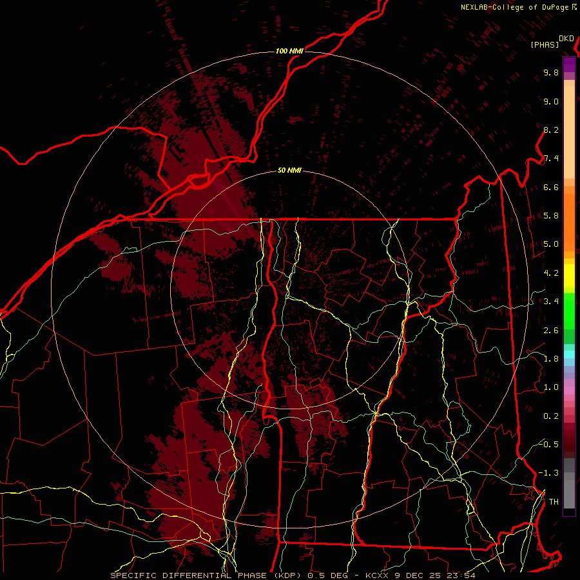Click the -1.3 value on the color scale
The image size is (580, 580).
pyautogui.click(x=548, y=473)
